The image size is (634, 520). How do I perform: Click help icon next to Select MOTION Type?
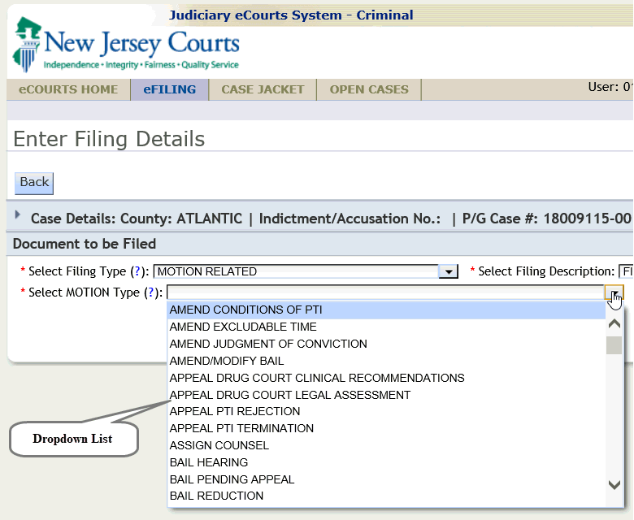150,292
